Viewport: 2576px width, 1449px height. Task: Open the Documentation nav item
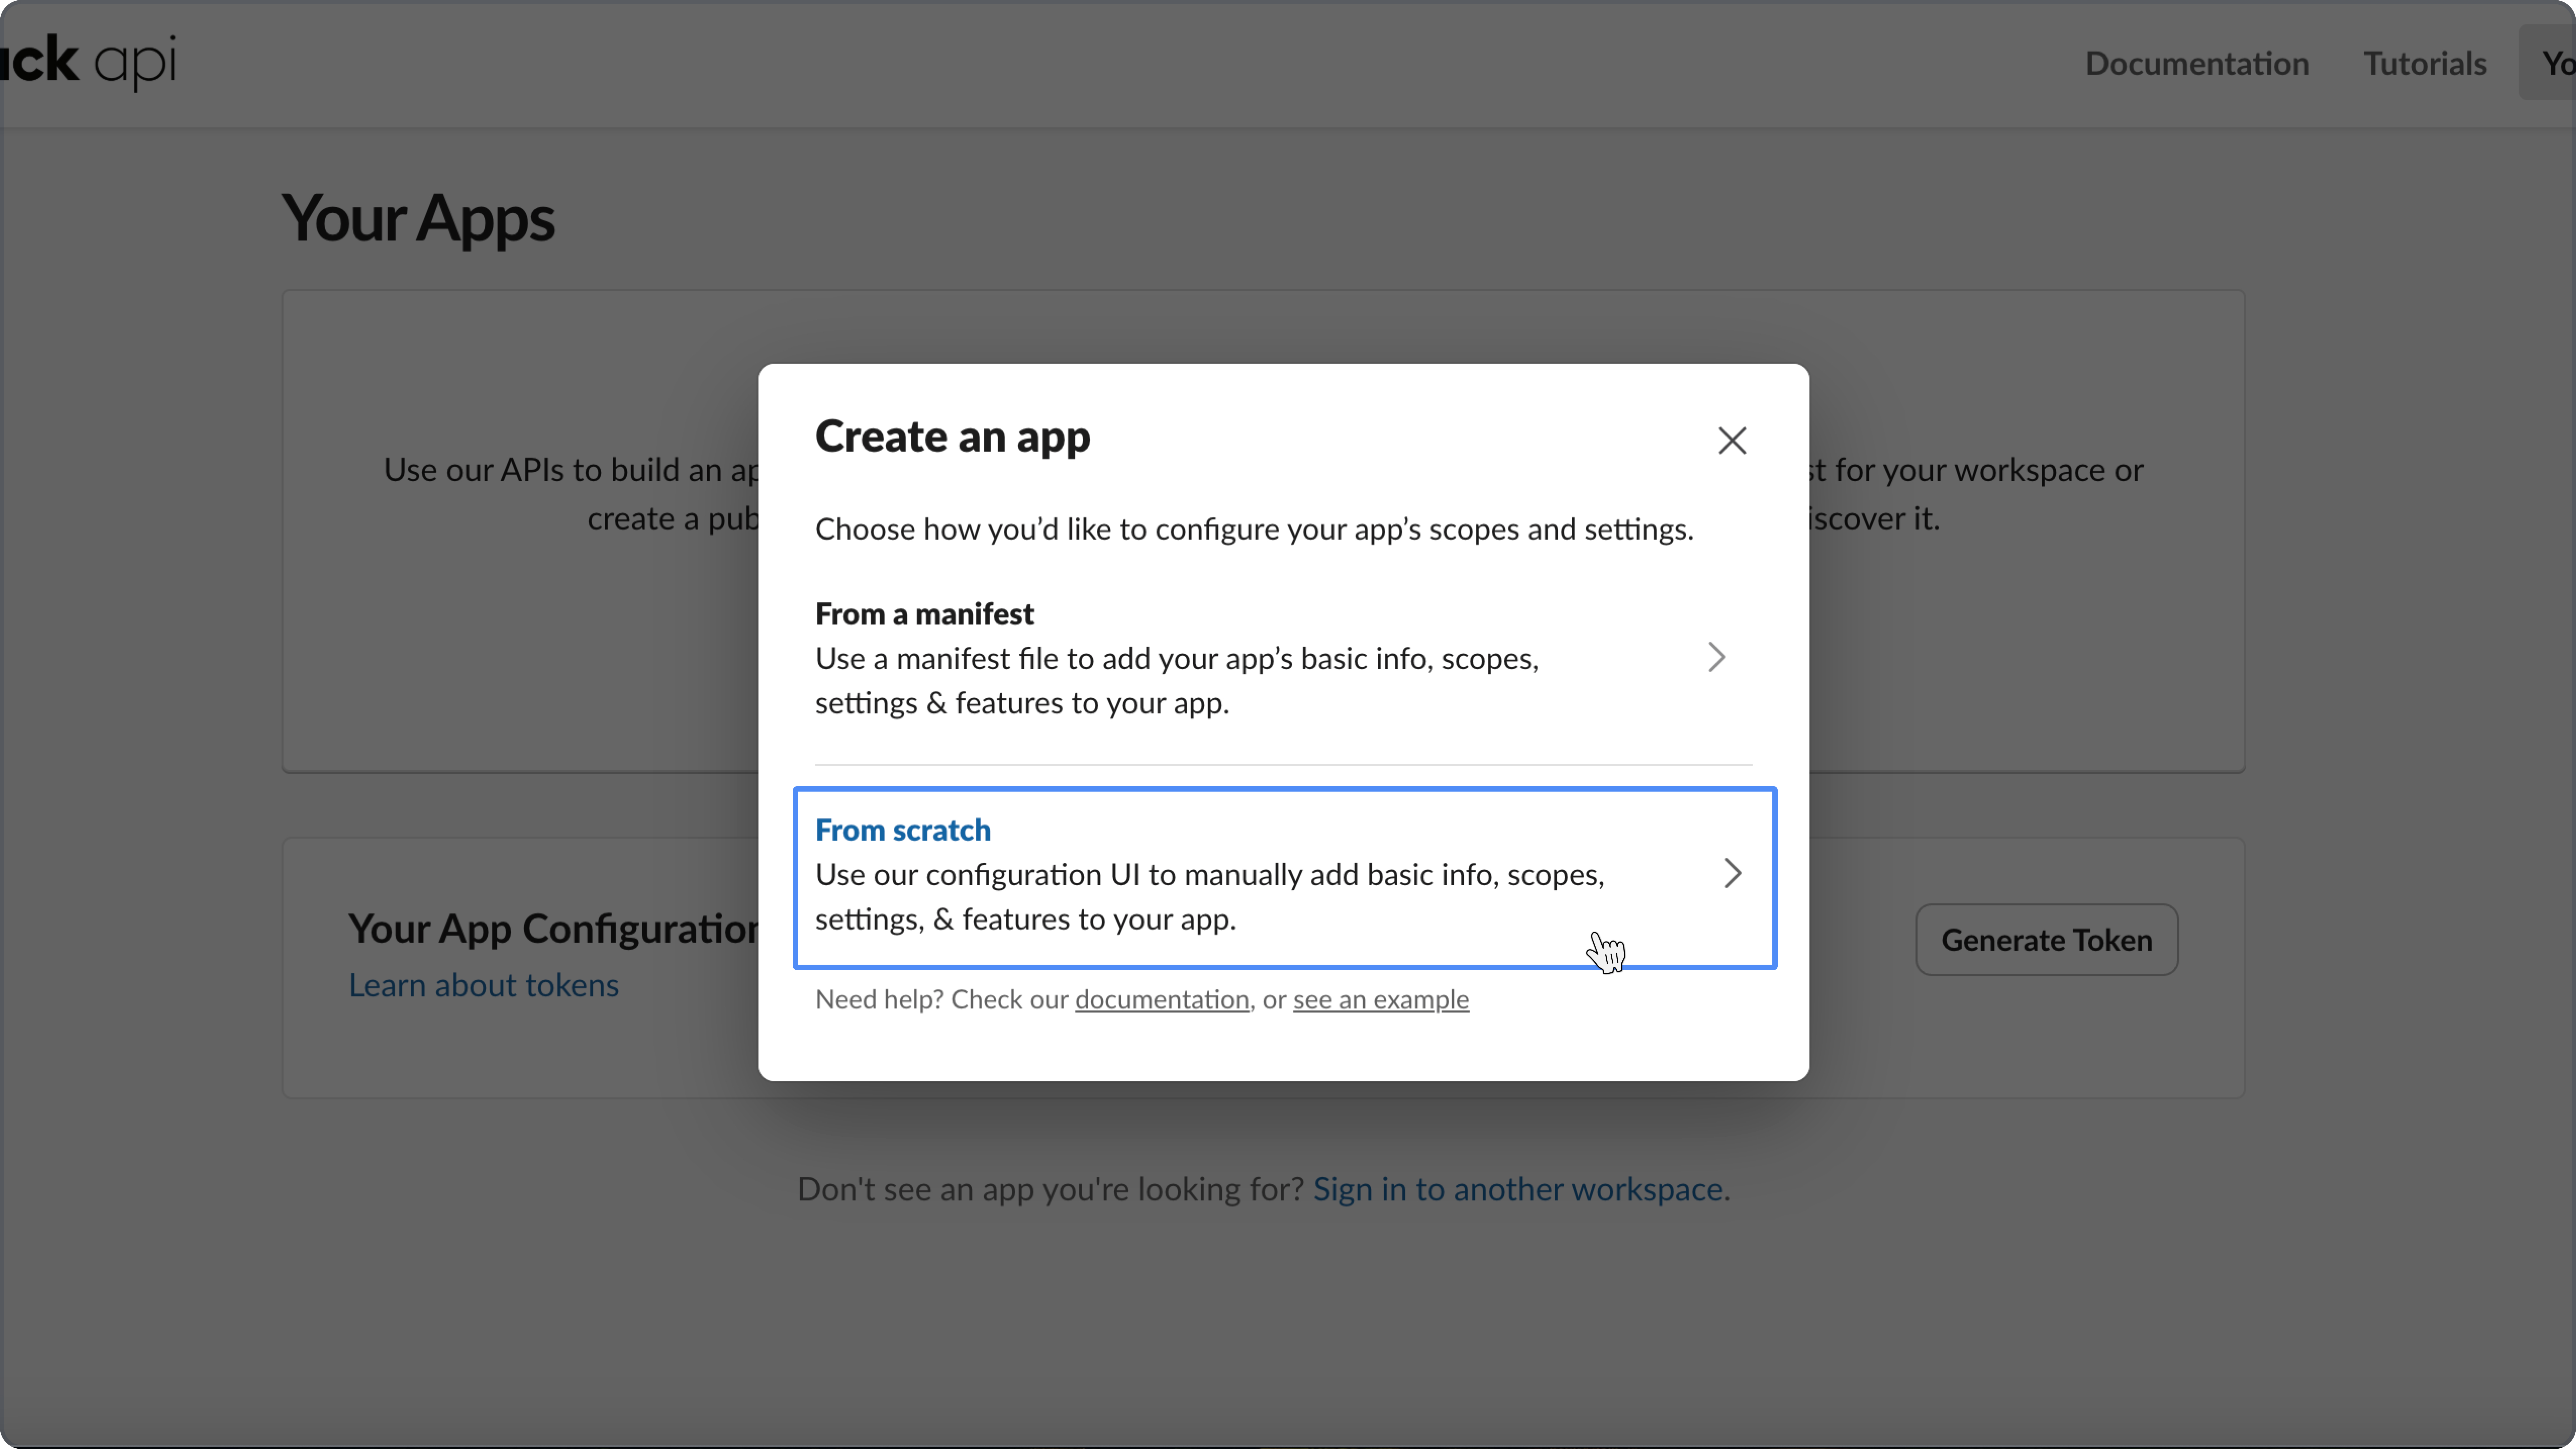pos(2196,63)
